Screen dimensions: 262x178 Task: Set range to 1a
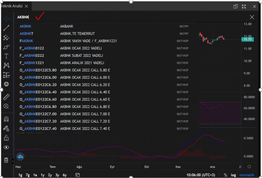pyautogui.click(x=35, y=175)
